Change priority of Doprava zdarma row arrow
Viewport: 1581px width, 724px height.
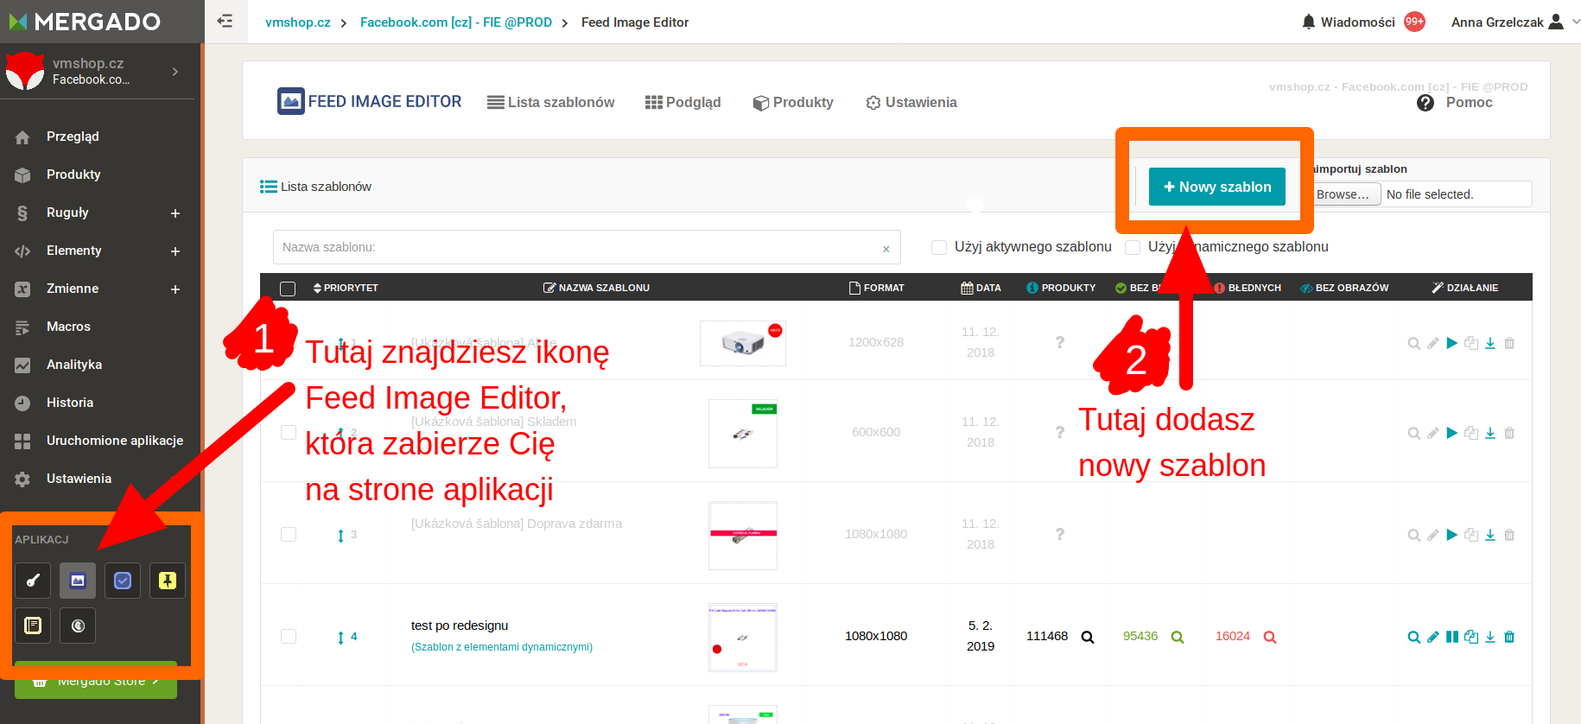point(340,536)
